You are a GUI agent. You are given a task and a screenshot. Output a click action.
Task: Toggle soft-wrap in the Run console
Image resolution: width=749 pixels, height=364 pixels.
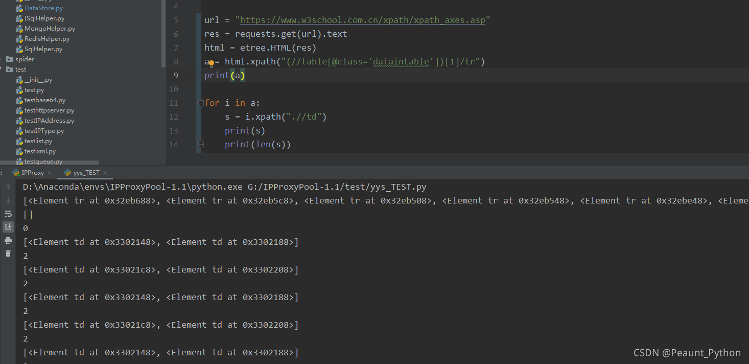pos(8,214)
